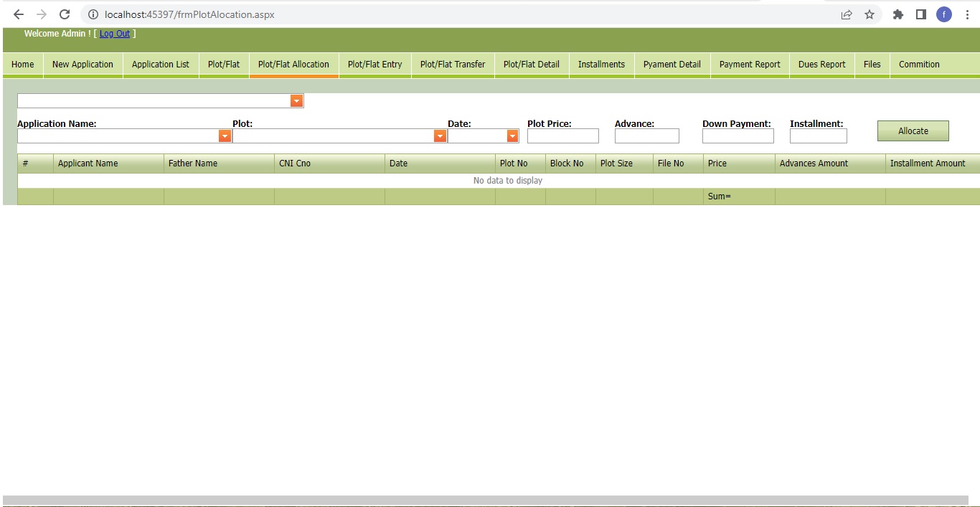
Task: Reload the page with the refresh icon
Action: coord(65,14)
